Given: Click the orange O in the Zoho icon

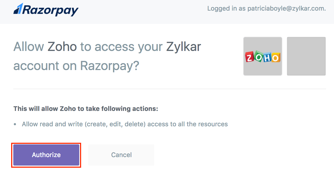Looking at the screenshot, I should tap(275, 58).
